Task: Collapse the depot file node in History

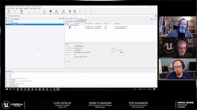Action: pyautogui.click(x=66, y=25)
